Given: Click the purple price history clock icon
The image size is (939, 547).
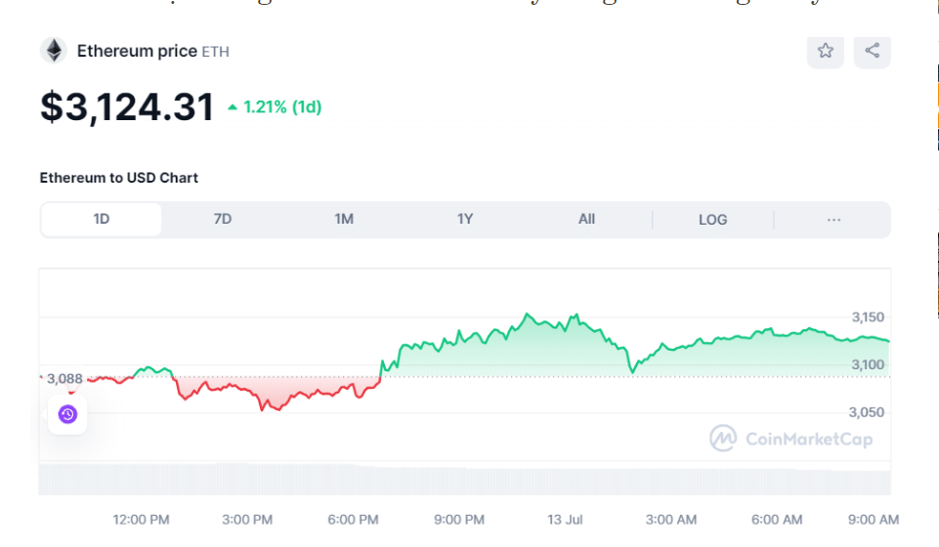Looking at the screenshot, I should [x=67, y=414].
